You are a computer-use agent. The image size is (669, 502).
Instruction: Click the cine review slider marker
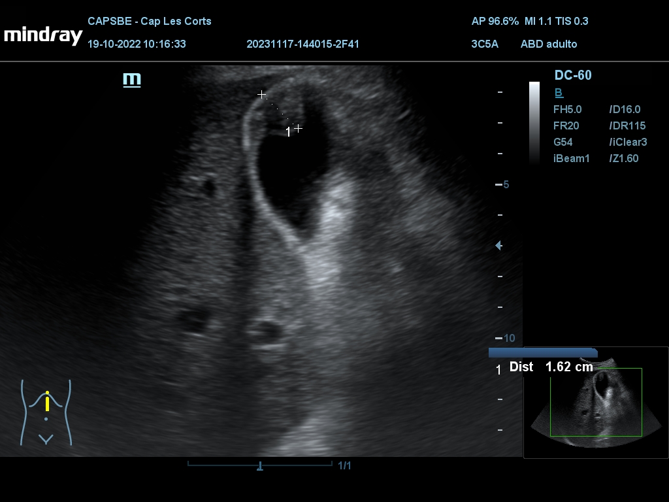pyautogui.click(x=260, y=466)
